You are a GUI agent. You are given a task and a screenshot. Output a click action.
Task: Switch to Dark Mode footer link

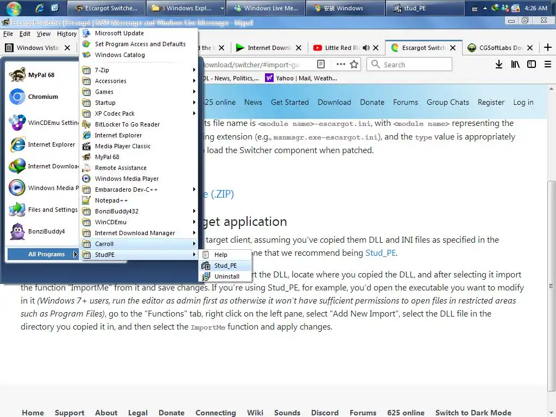tap(473, 413)
